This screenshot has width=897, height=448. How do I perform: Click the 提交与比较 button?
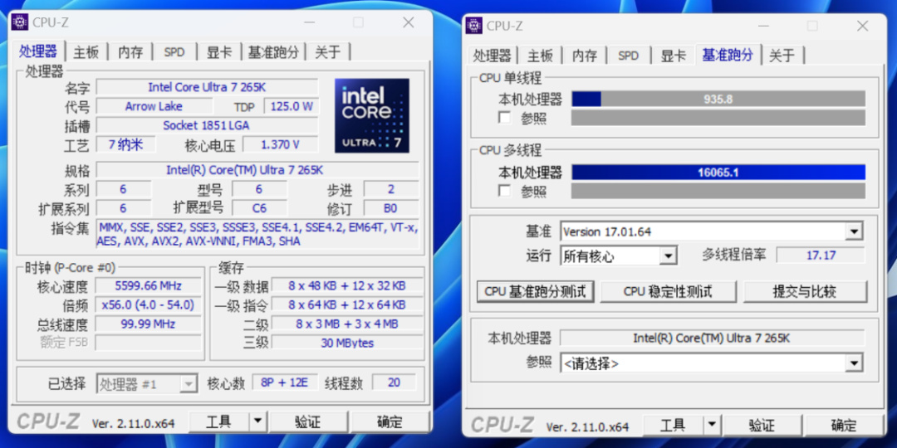[805, 292]
